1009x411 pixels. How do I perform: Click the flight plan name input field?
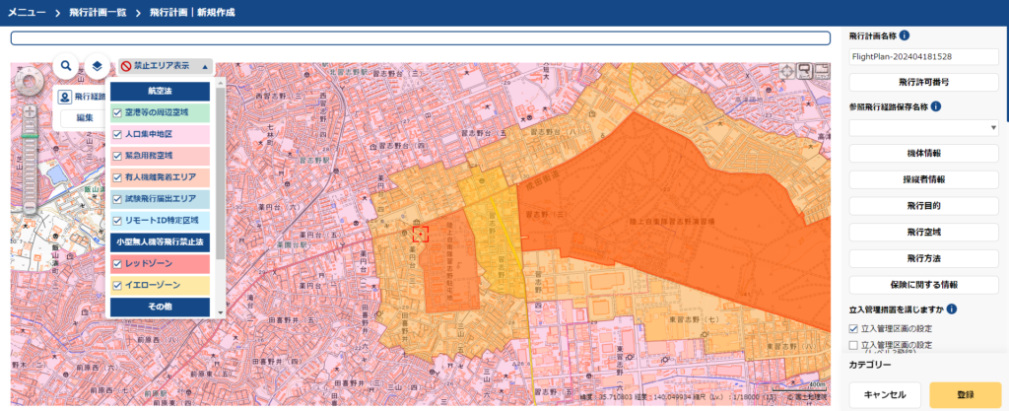point(923,57)
